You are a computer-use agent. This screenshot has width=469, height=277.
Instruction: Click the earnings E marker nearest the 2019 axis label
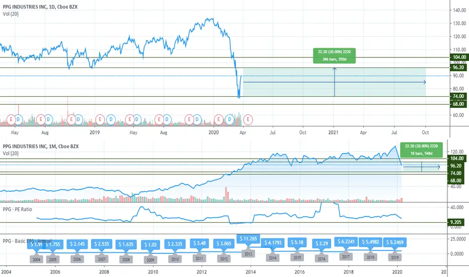coord(100,119)
